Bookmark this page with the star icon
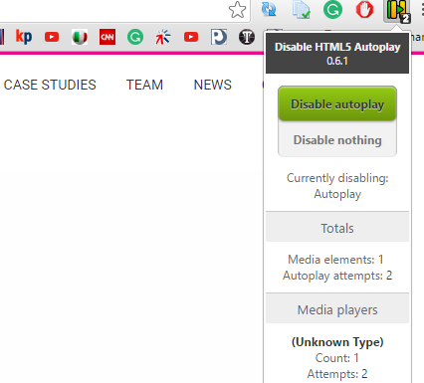 point(238,10)
